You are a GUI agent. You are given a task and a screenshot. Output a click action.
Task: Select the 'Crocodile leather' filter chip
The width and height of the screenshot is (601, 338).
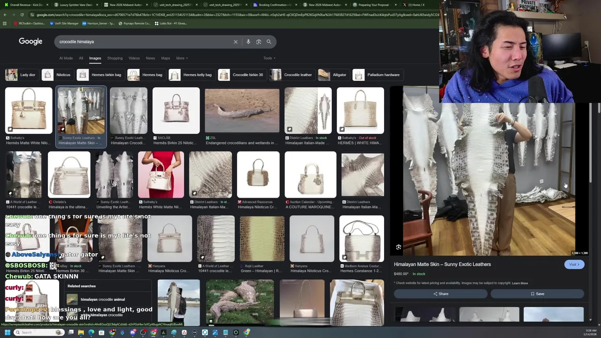[x=291, y=75]
